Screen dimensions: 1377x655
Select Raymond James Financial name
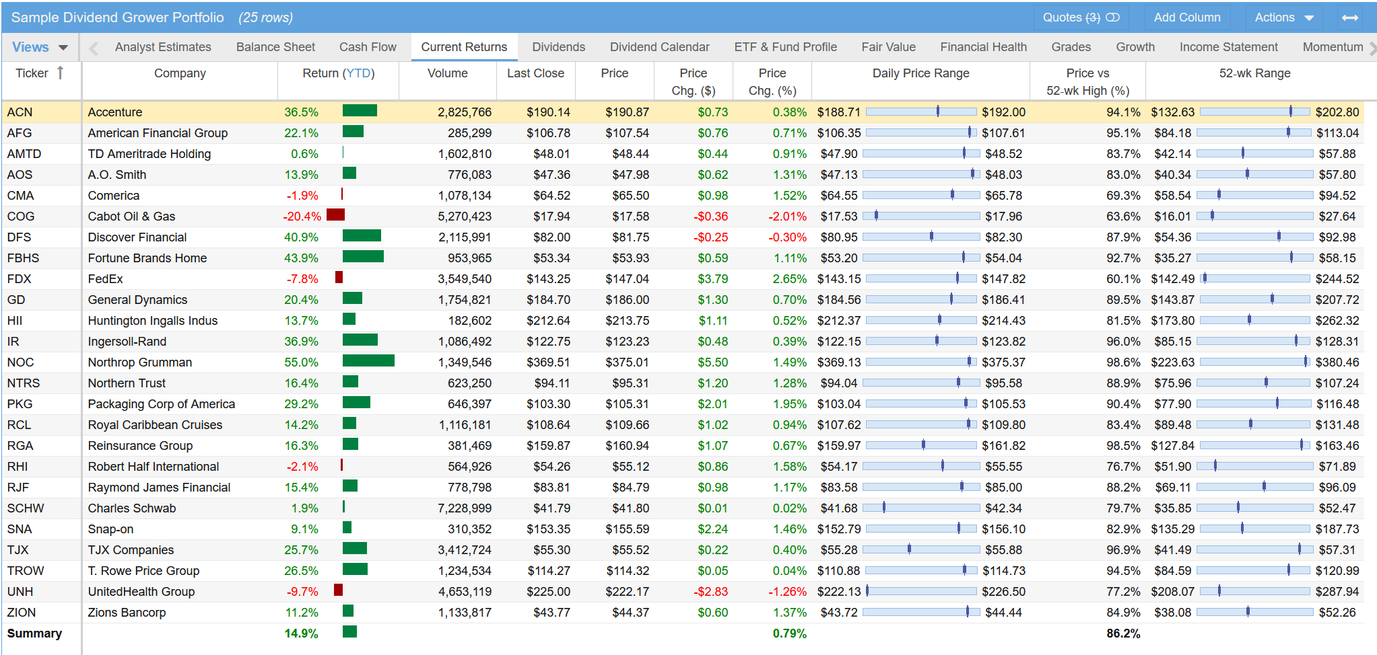(159, 488)
